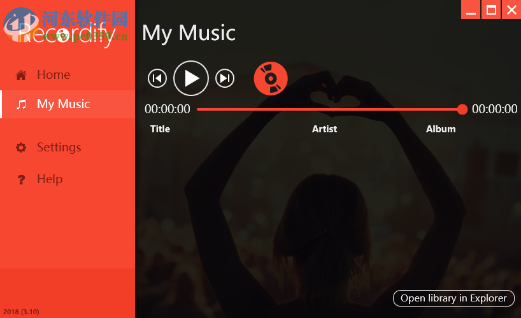The height and width of the screenshot is (318, 521).
Task: Sort the list by Album column
Action: (441, 129)
